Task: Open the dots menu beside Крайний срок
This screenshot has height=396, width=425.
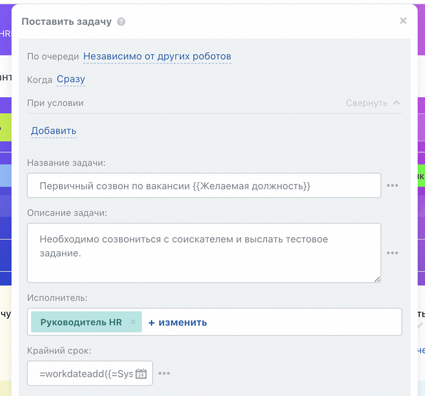Action: coord(164,373)
